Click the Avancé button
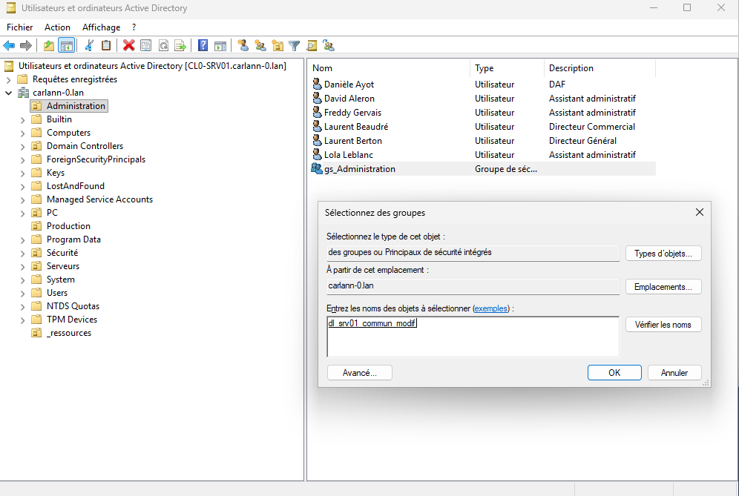 pos(360,373)
